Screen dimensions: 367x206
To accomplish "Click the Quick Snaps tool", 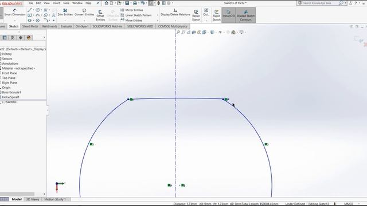I will [x=206, y=12].
